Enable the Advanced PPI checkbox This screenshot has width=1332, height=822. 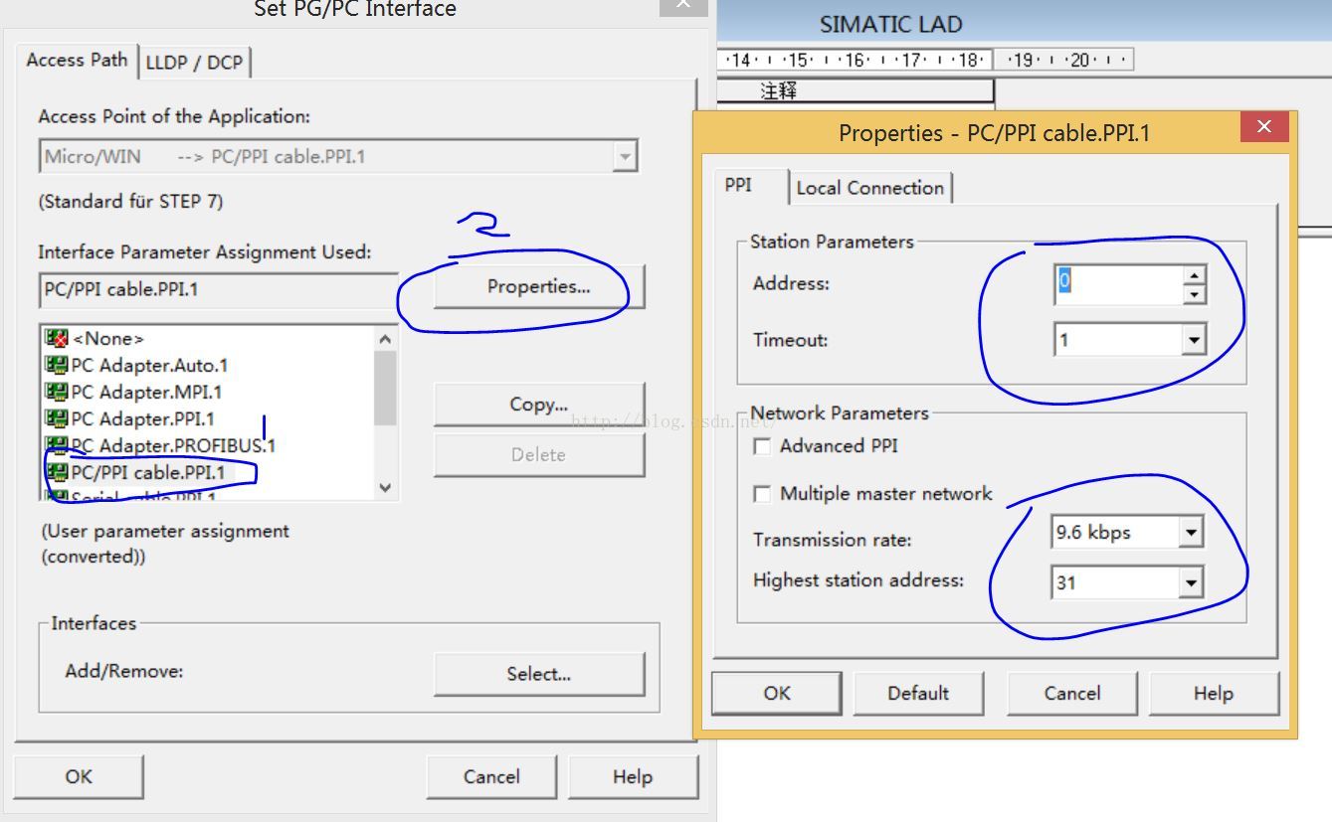tap(763, 446)
